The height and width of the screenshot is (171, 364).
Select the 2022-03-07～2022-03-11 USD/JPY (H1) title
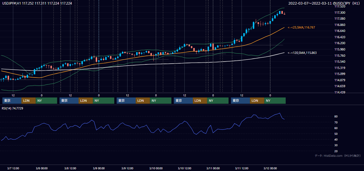[x=324, y=3]
